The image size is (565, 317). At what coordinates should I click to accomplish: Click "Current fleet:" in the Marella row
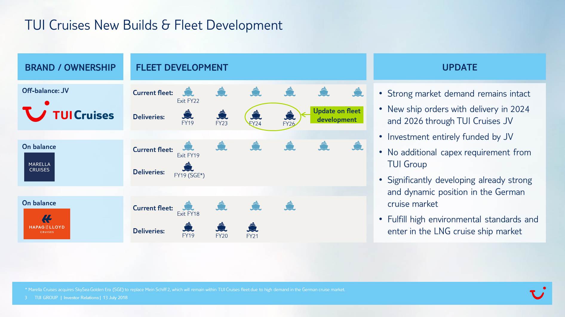(153, 150)
